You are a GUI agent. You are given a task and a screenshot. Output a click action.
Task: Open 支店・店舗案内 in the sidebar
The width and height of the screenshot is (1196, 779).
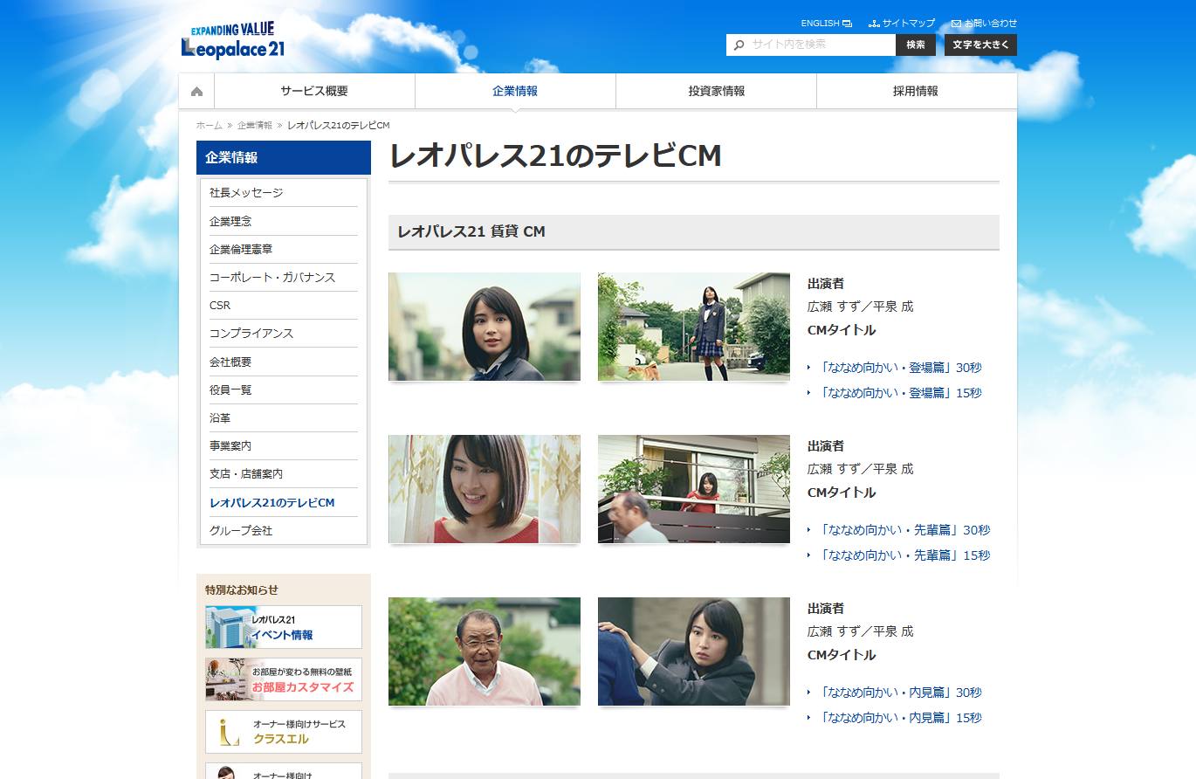point(284,474)
